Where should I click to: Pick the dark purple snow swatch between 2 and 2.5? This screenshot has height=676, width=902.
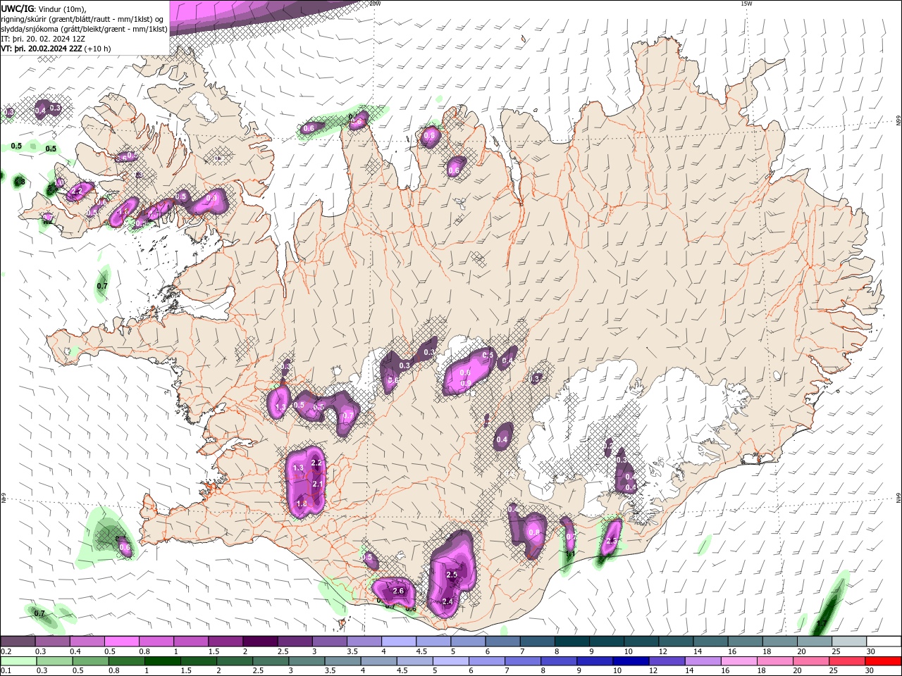click(x=260, y=641)
